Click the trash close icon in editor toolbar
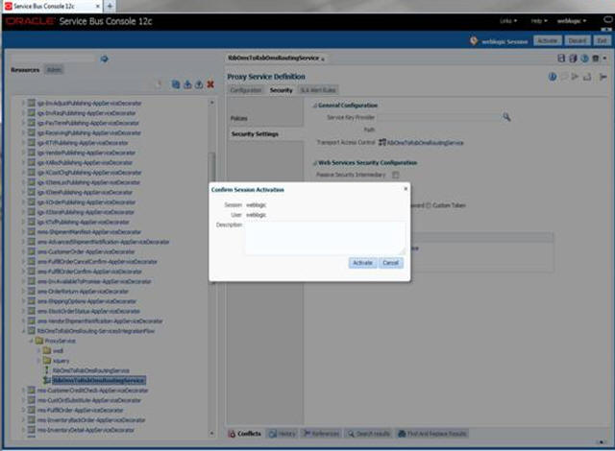615x451 pixels. tap(596, 59)
